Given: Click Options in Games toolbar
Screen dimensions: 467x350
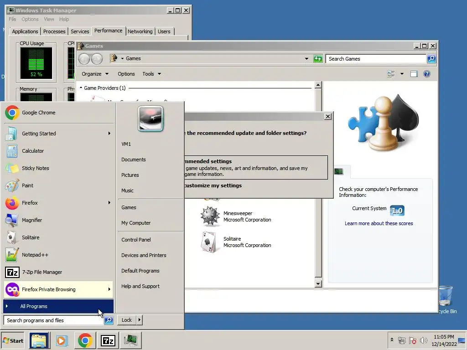Looking at the screenshot, I should click(126, 74).
